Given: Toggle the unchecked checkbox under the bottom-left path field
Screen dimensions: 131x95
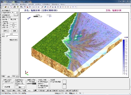Looking at the screenshot, I should (x=4, y=87).
